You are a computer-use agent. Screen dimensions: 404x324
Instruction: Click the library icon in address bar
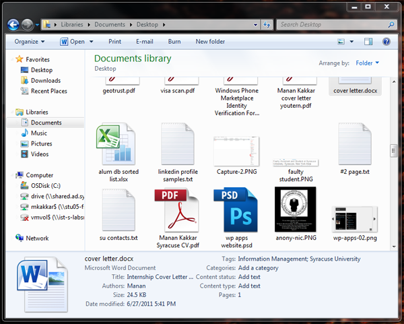tap(46, 24)
